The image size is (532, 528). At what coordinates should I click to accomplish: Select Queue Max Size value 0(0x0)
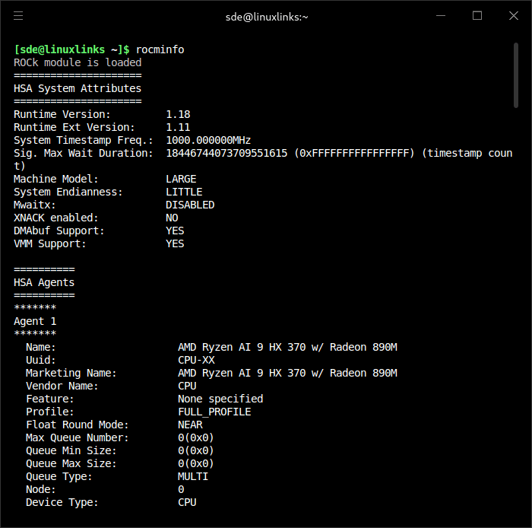pos(196,463)
